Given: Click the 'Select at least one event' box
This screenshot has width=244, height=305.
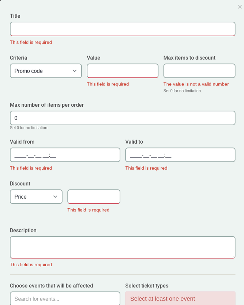Looking at the screenshot, I should click(180, 298).
